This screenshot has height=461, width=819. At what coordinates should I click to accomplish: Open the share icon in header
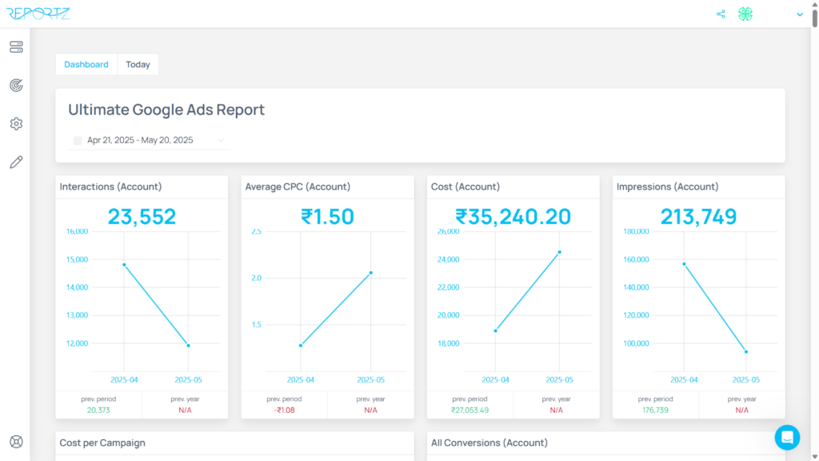pos(721,14)
